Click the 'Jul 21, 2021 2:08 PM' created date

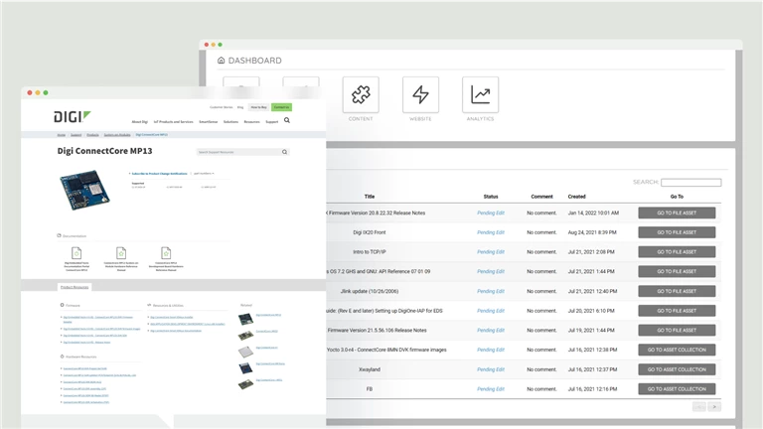[x=591, y=252]
